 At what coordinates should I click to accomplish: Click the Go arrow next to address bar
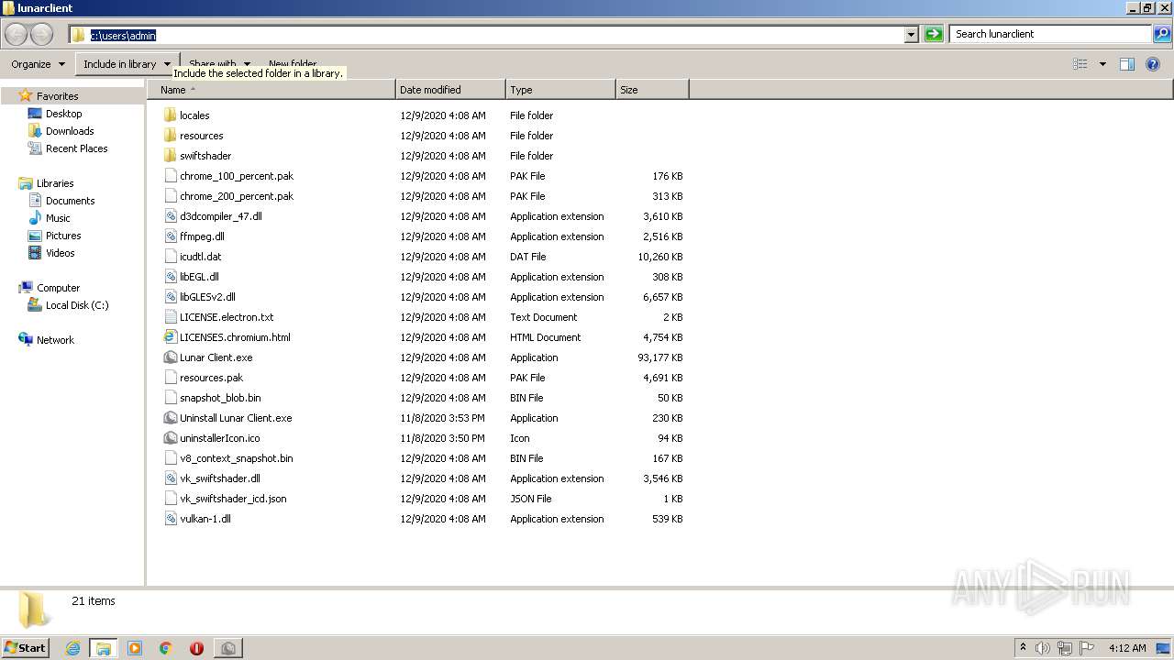tap(934, 34)
